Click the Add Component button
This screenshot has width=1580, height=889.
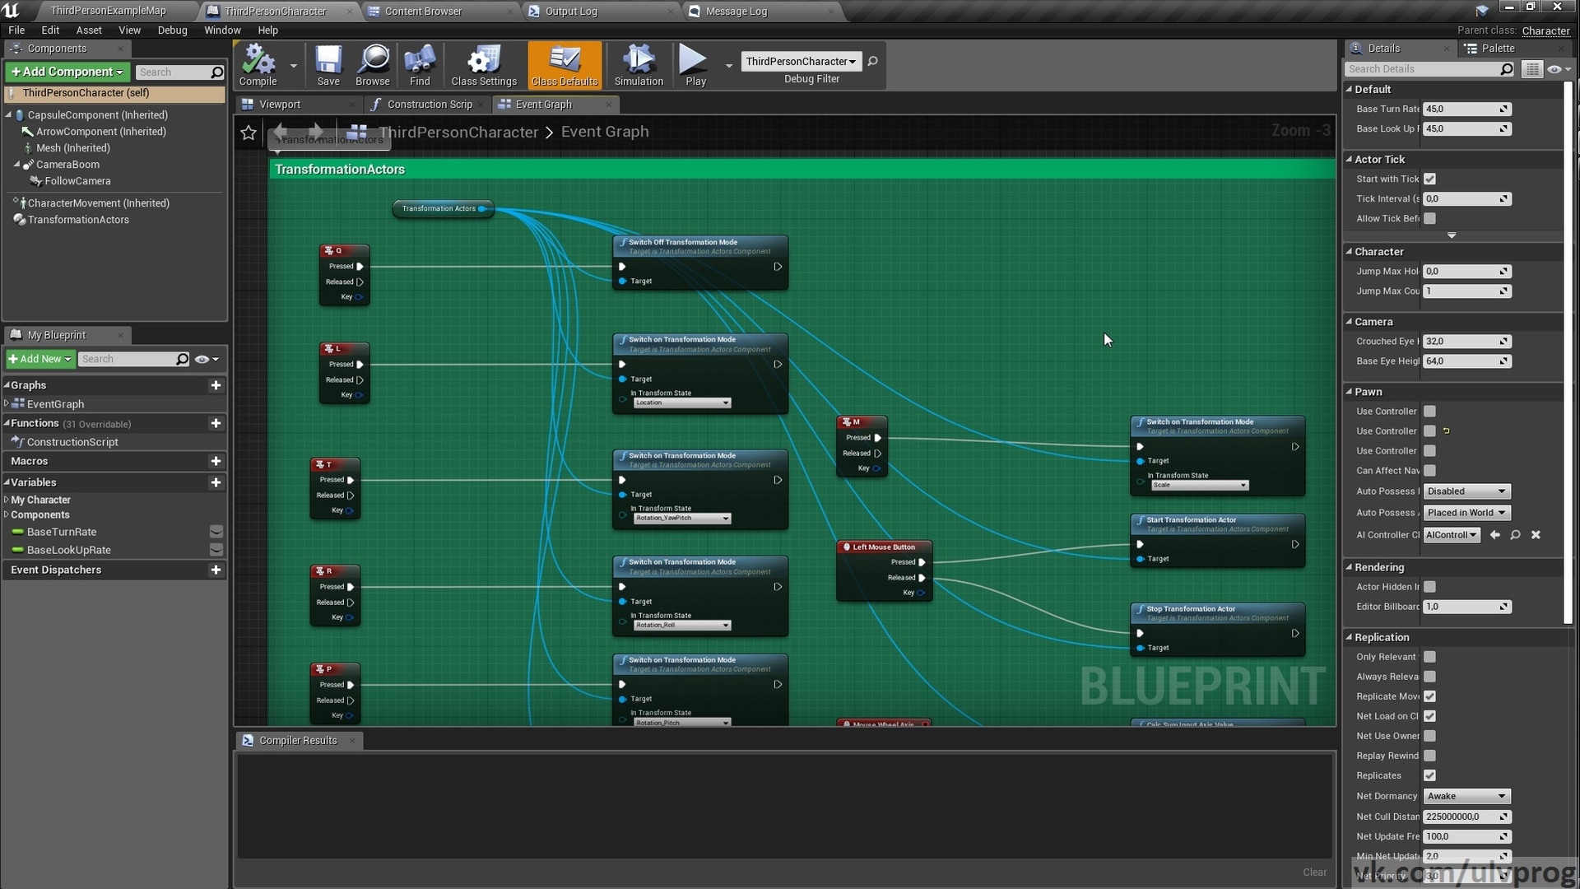tap(66, 72)
